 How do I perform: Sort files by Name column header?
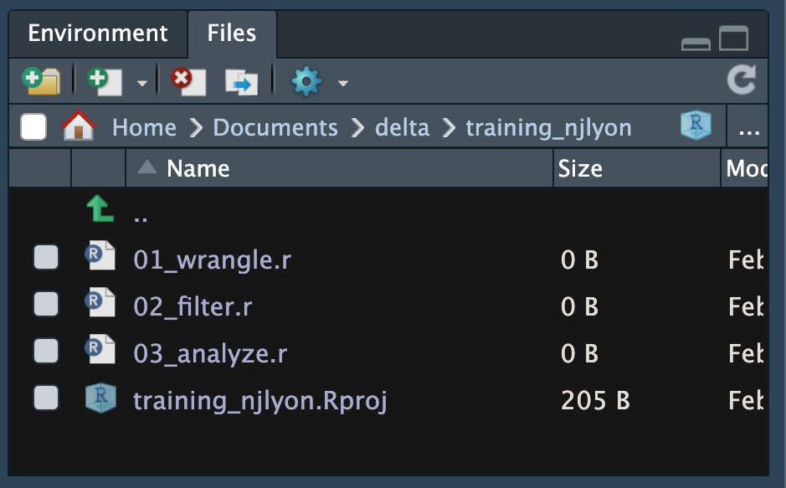pos(198,168)
